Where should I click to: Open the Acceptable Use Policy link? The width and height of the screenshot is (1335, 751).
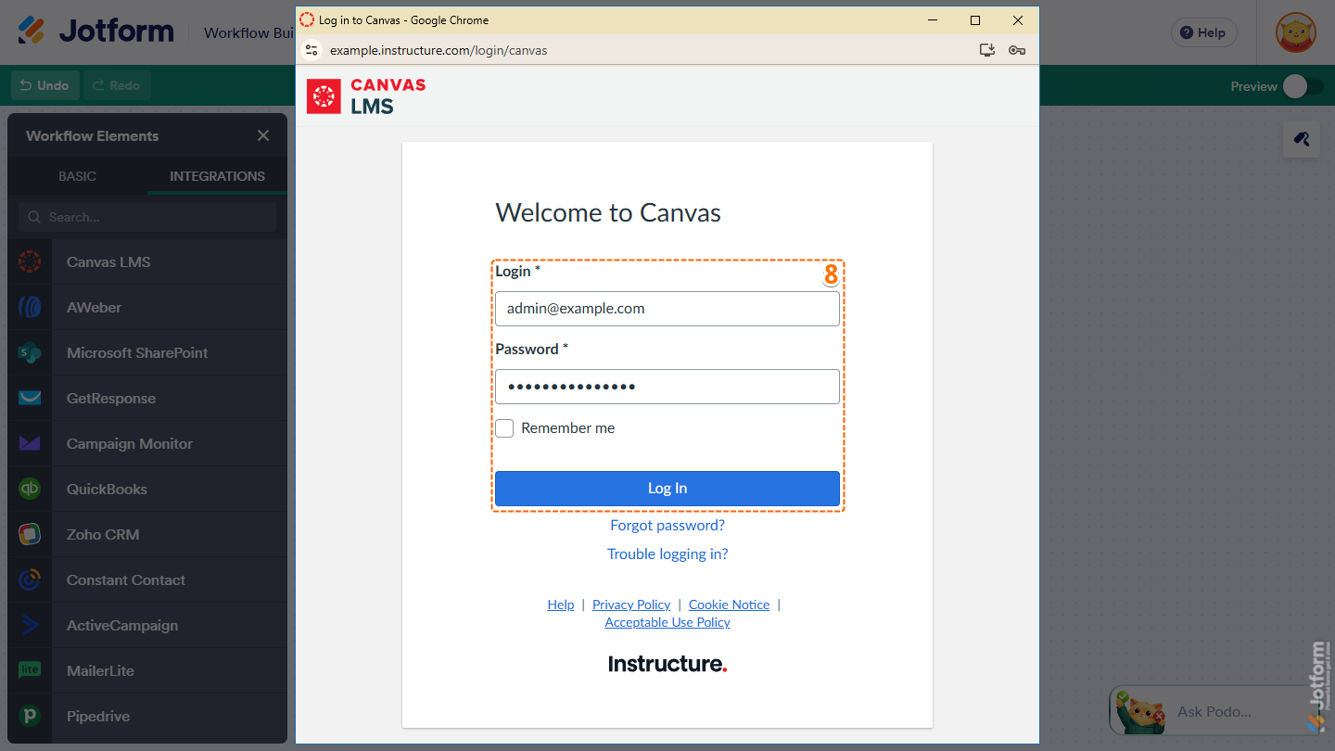667,622
